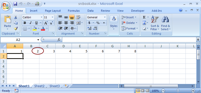Customize Quick Access Toolbar dropdown arrow
This screenshot has height=93, width=201.
(45, 4)
